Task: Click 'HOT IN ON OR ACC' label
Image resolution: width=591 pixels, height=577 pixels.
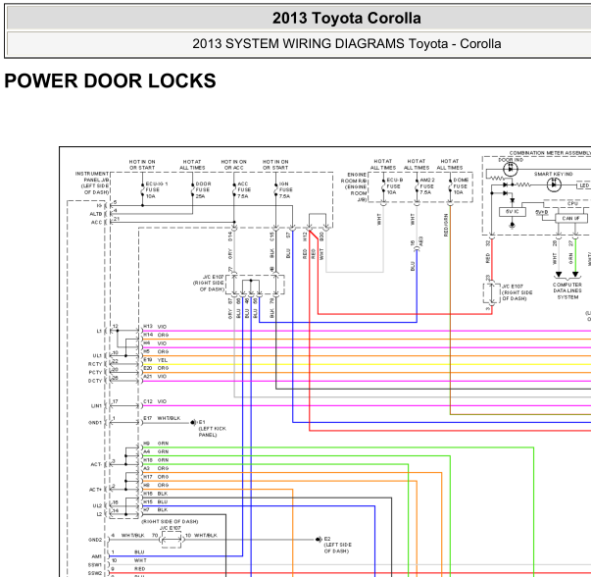Action: click(x=233, y=165)
